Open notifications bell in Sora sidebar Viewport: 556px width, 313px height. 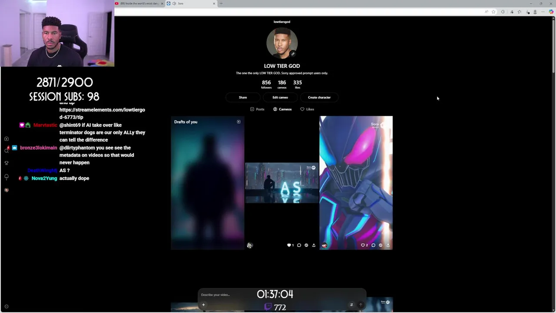(x=7, y=176)
